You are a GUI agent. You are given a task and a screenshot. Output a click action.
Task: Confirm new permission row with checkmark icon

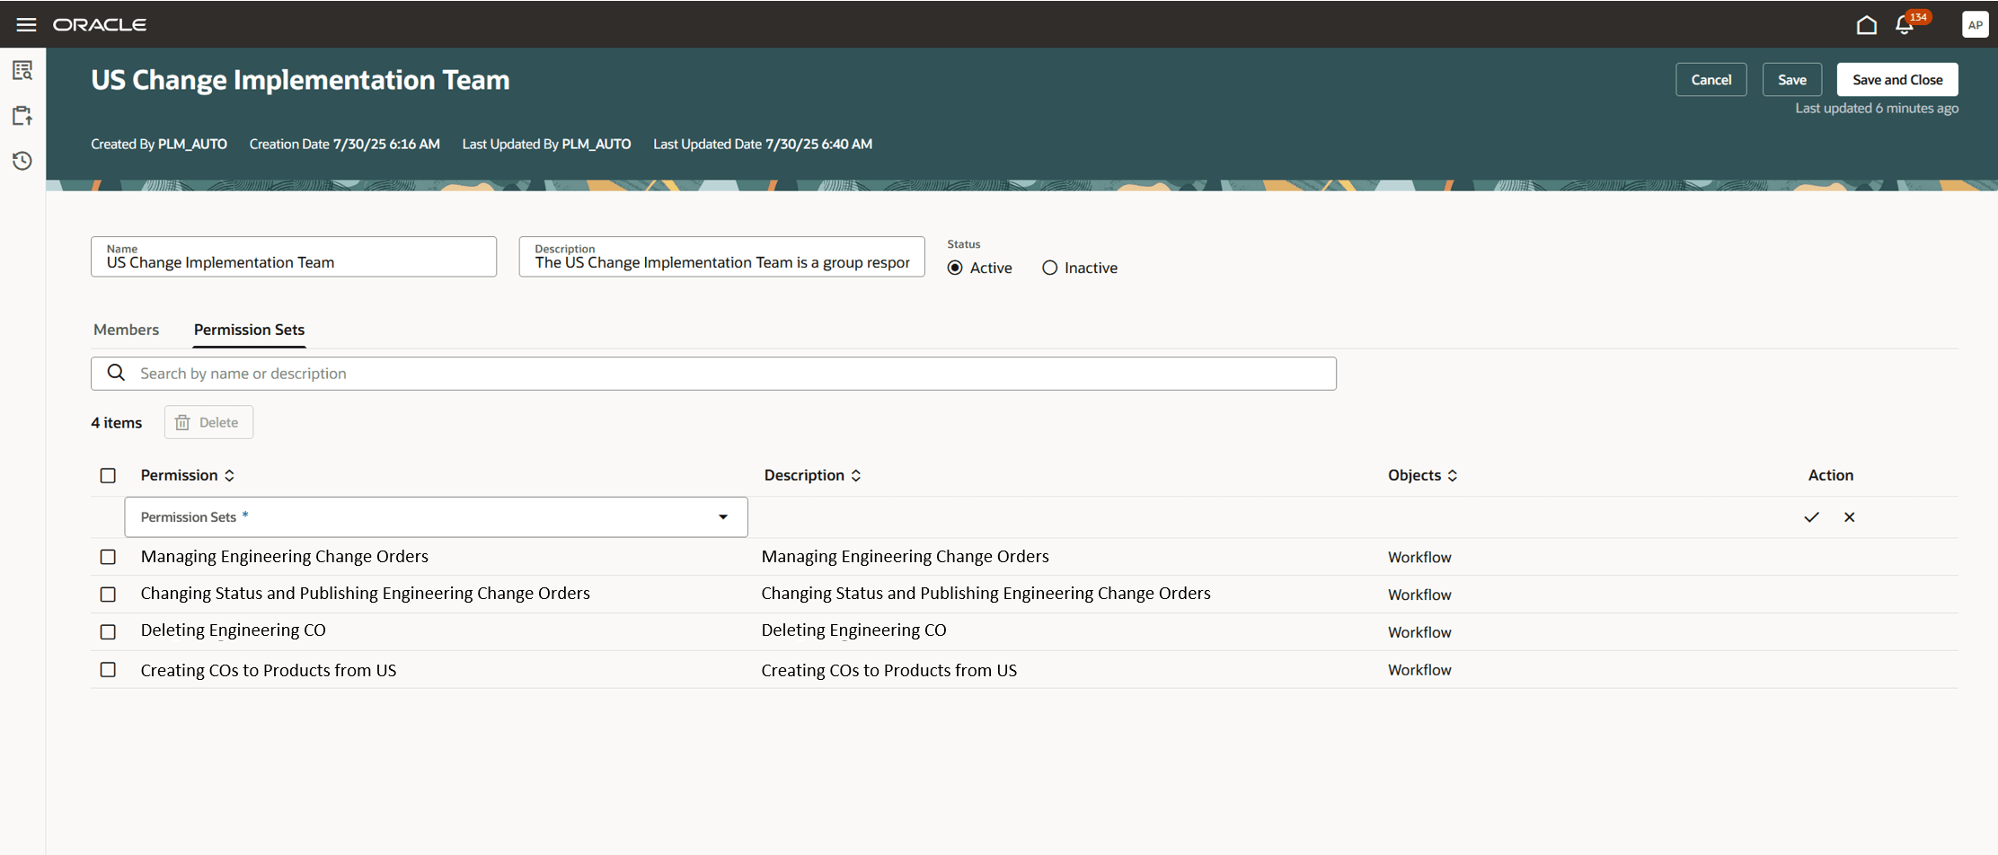pos(1811,516)
